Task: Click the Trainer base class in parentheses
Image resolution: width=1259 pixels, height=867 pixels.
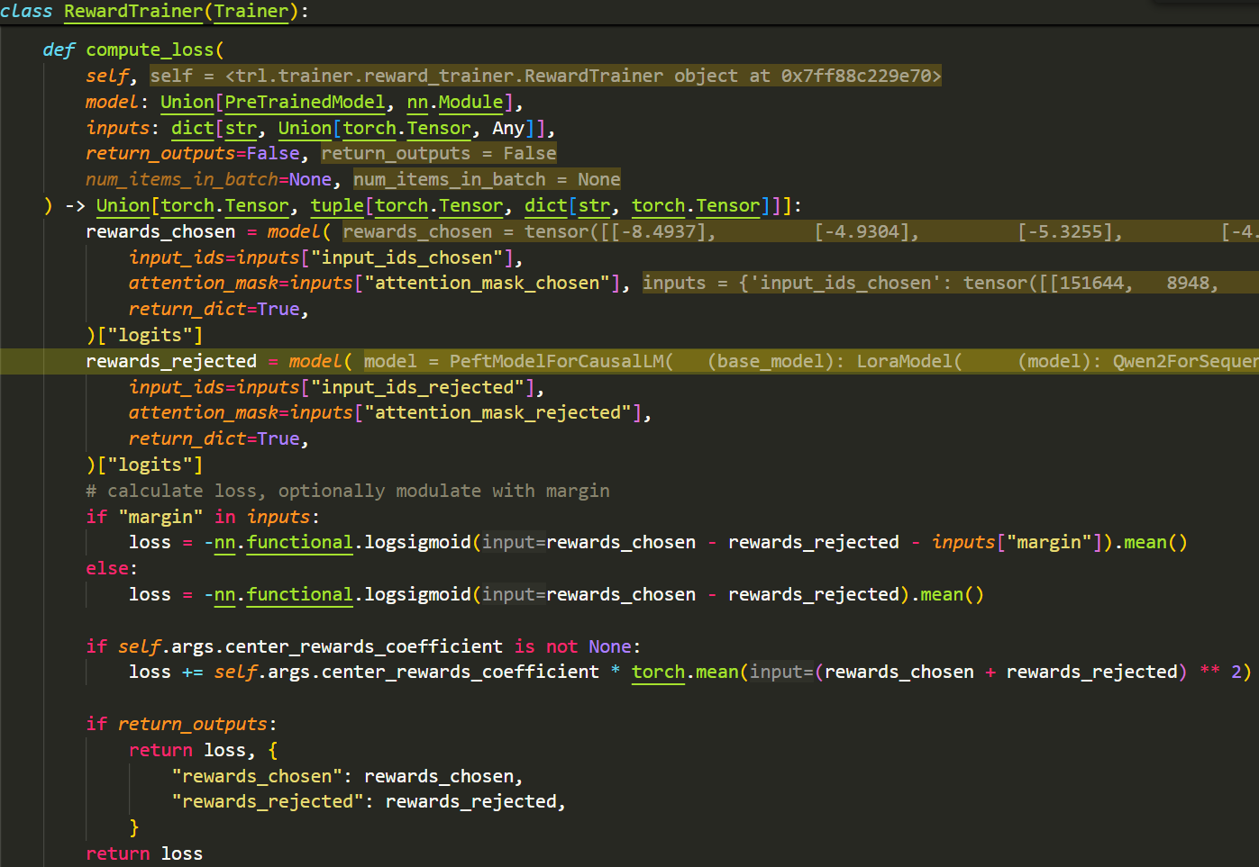Action: tap(251, 11)
